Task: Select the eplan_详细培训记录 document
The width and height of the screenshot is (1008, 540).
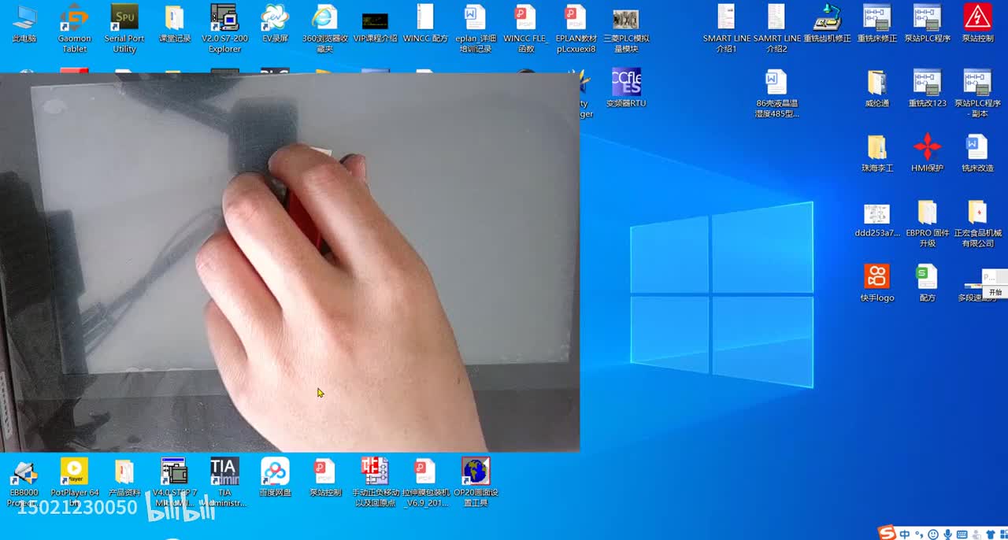Action: point(476,28)
